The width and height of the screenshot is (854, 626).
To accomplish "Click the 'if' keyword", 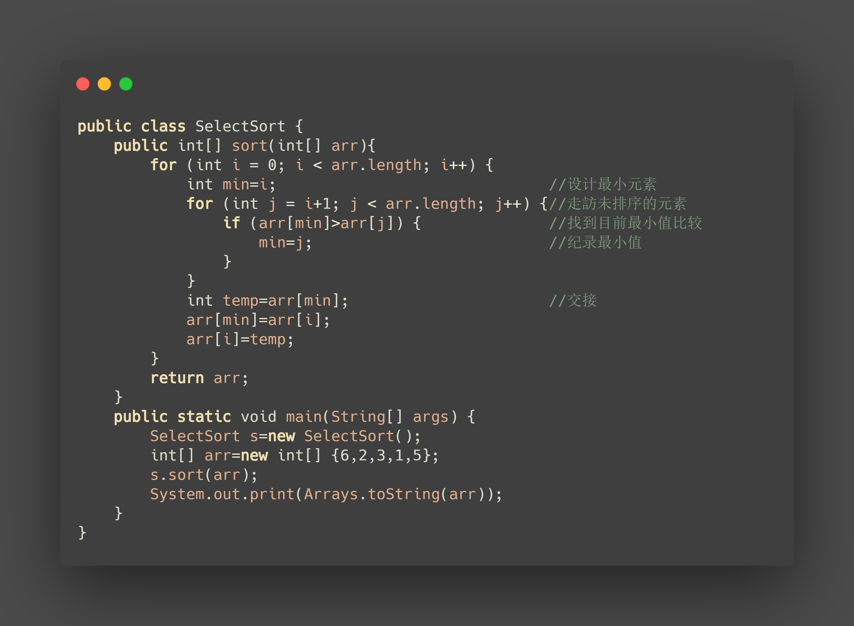I will click(231, 223).
